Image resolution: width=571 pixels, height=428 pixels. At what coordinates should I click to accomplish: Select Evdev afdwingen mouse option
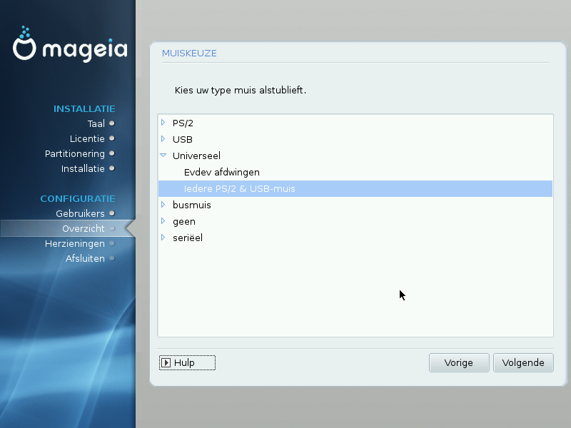[x=222, y=172]
